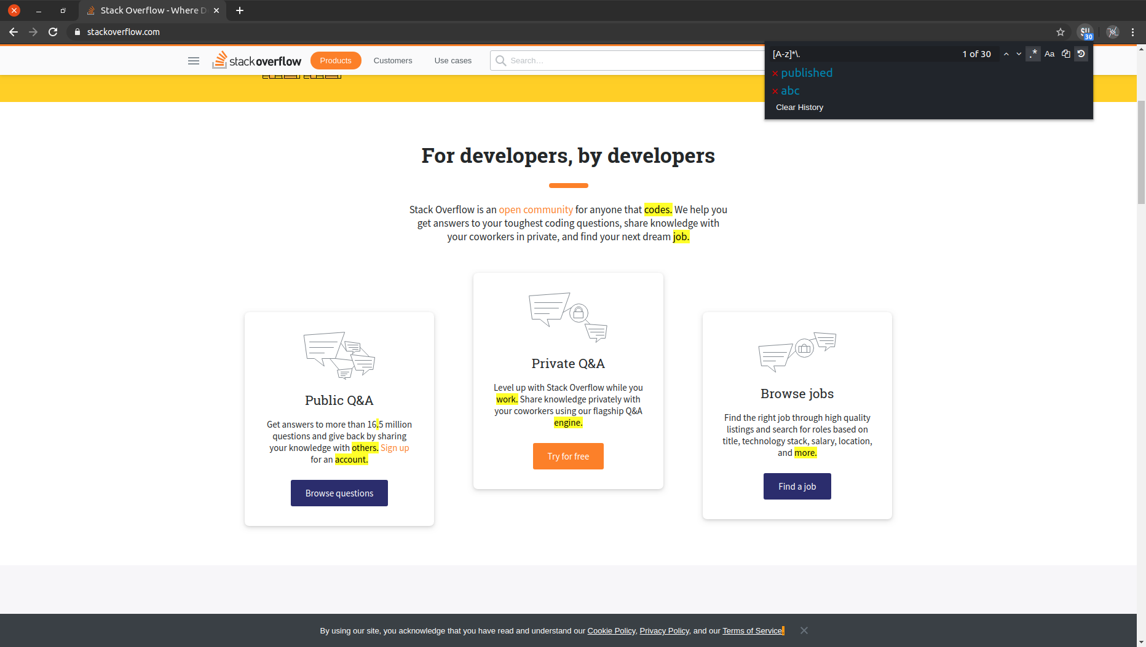Viewport: 1146px width, 647px height.
Task: Open the Terms of Service link
Action: 753,631
